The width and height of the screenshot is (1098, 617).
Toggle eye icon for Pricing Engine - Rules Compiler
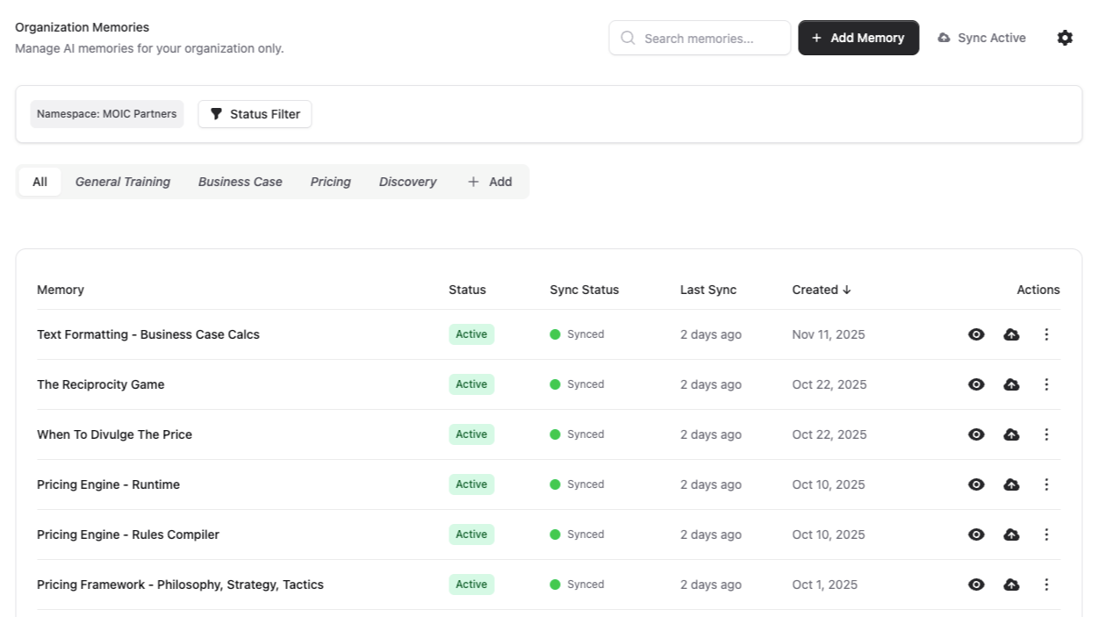(x=976, y=534)
